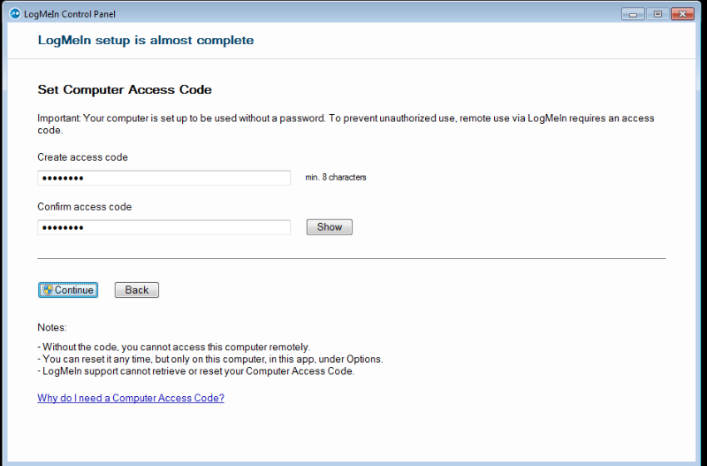The image size is (707, 466).
Task: Minimize the LogMeIn Control Panel window
Action: [x=634, y=14]
